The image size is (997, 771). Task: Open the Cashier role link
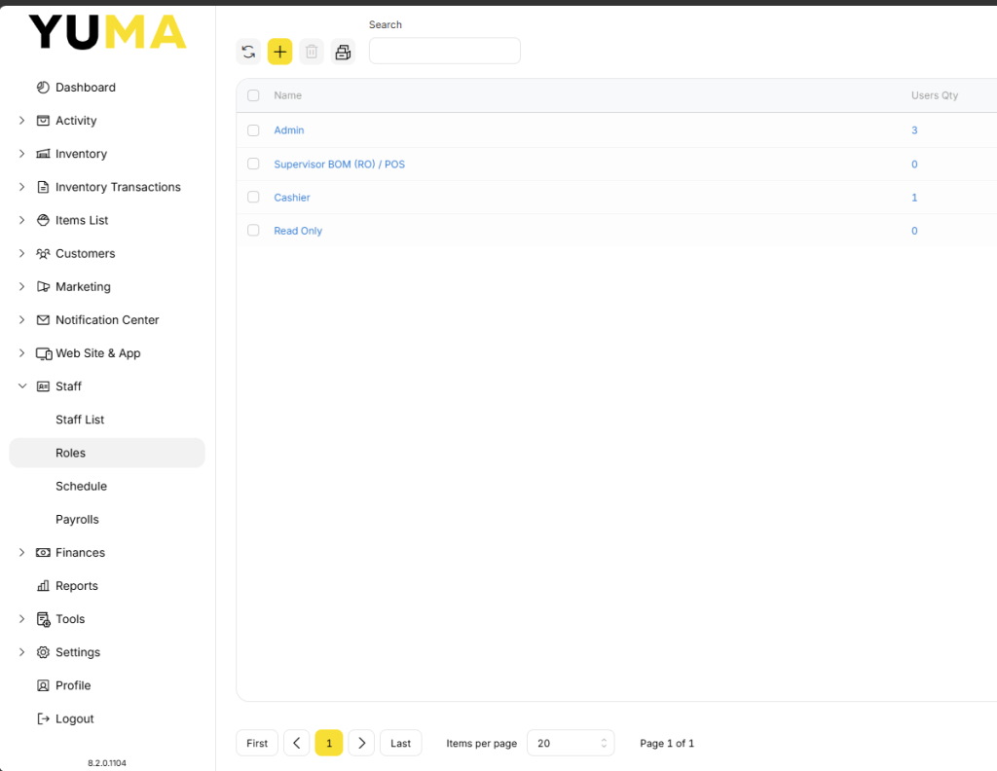coord(292,197)
